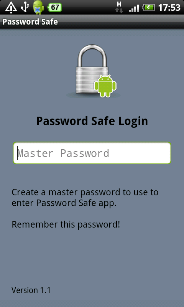Tap the enter Password Safe app. line

[64, 203]
